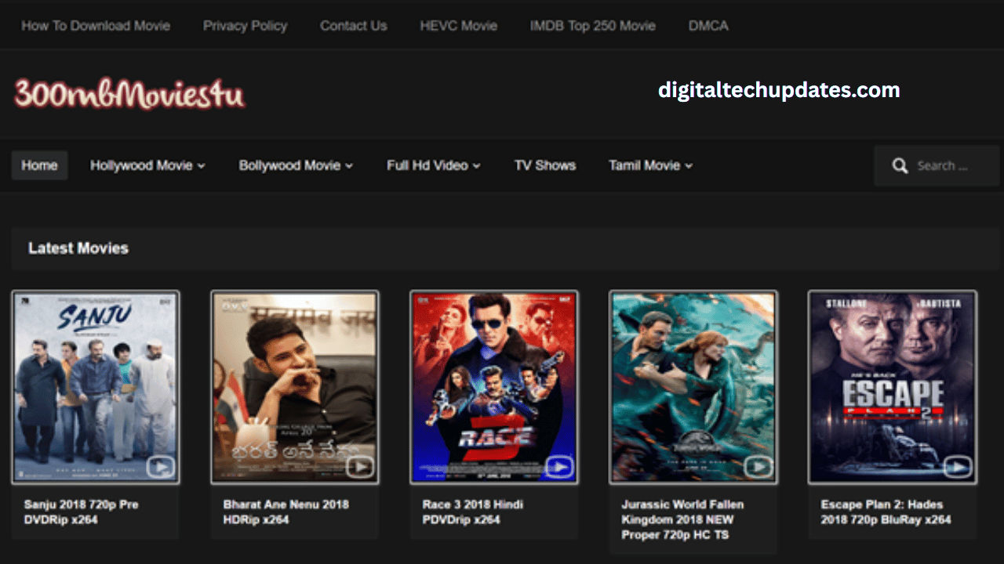Open How To Download Movie link

tap(96, 26)
